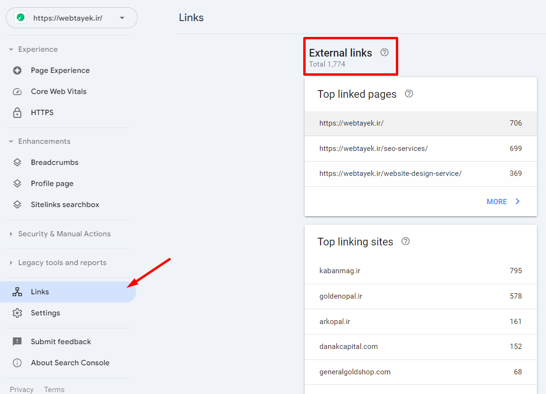Select the generalgoldshop.com linking site row

[x=421, y=372]
